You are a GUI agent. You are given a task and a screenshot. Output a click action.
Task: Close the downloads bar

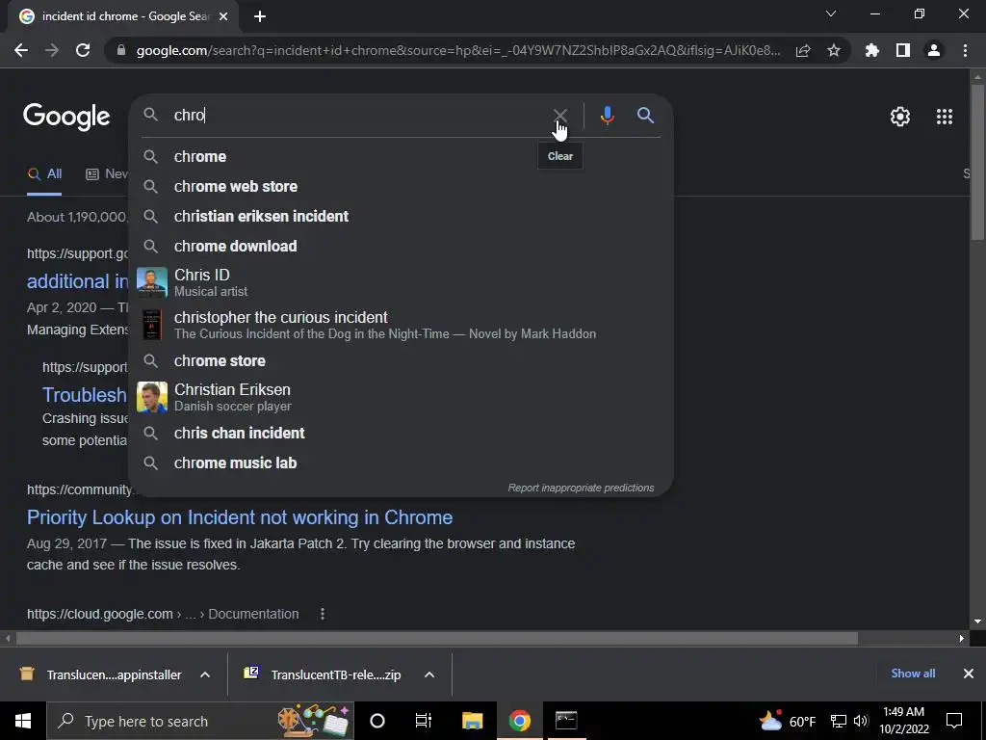point(969,674)
